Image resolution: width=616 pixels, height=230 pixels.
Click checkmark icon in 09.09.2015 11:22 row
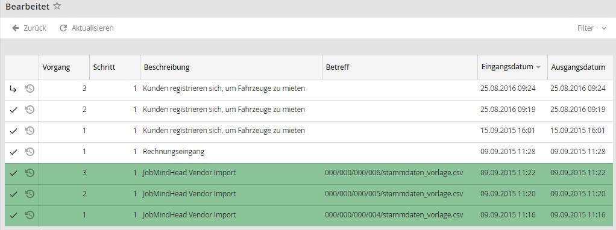13,173
